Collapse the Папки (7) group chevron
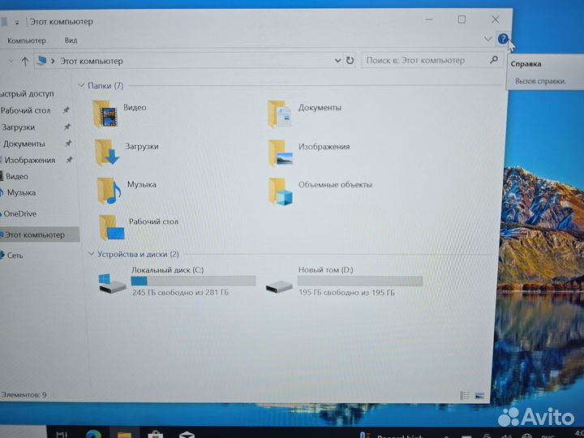The width and height of the screenshot is (584, 438). point(81,86)
